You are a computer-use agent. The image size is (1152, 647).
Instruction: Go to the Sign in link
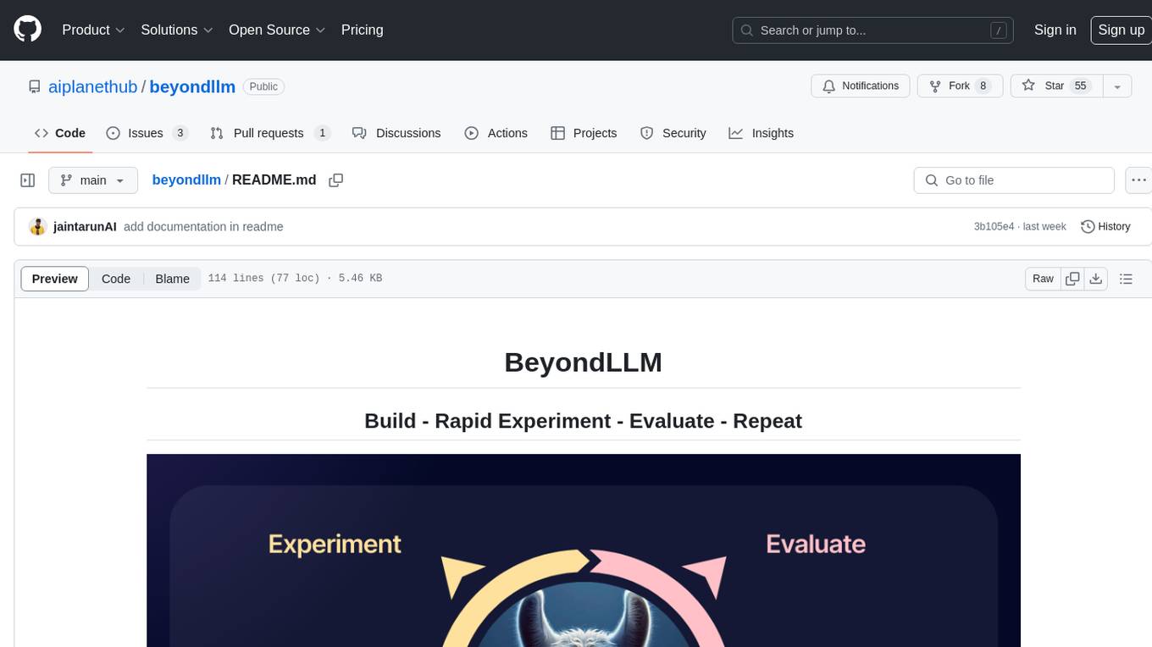point(1055,30)
